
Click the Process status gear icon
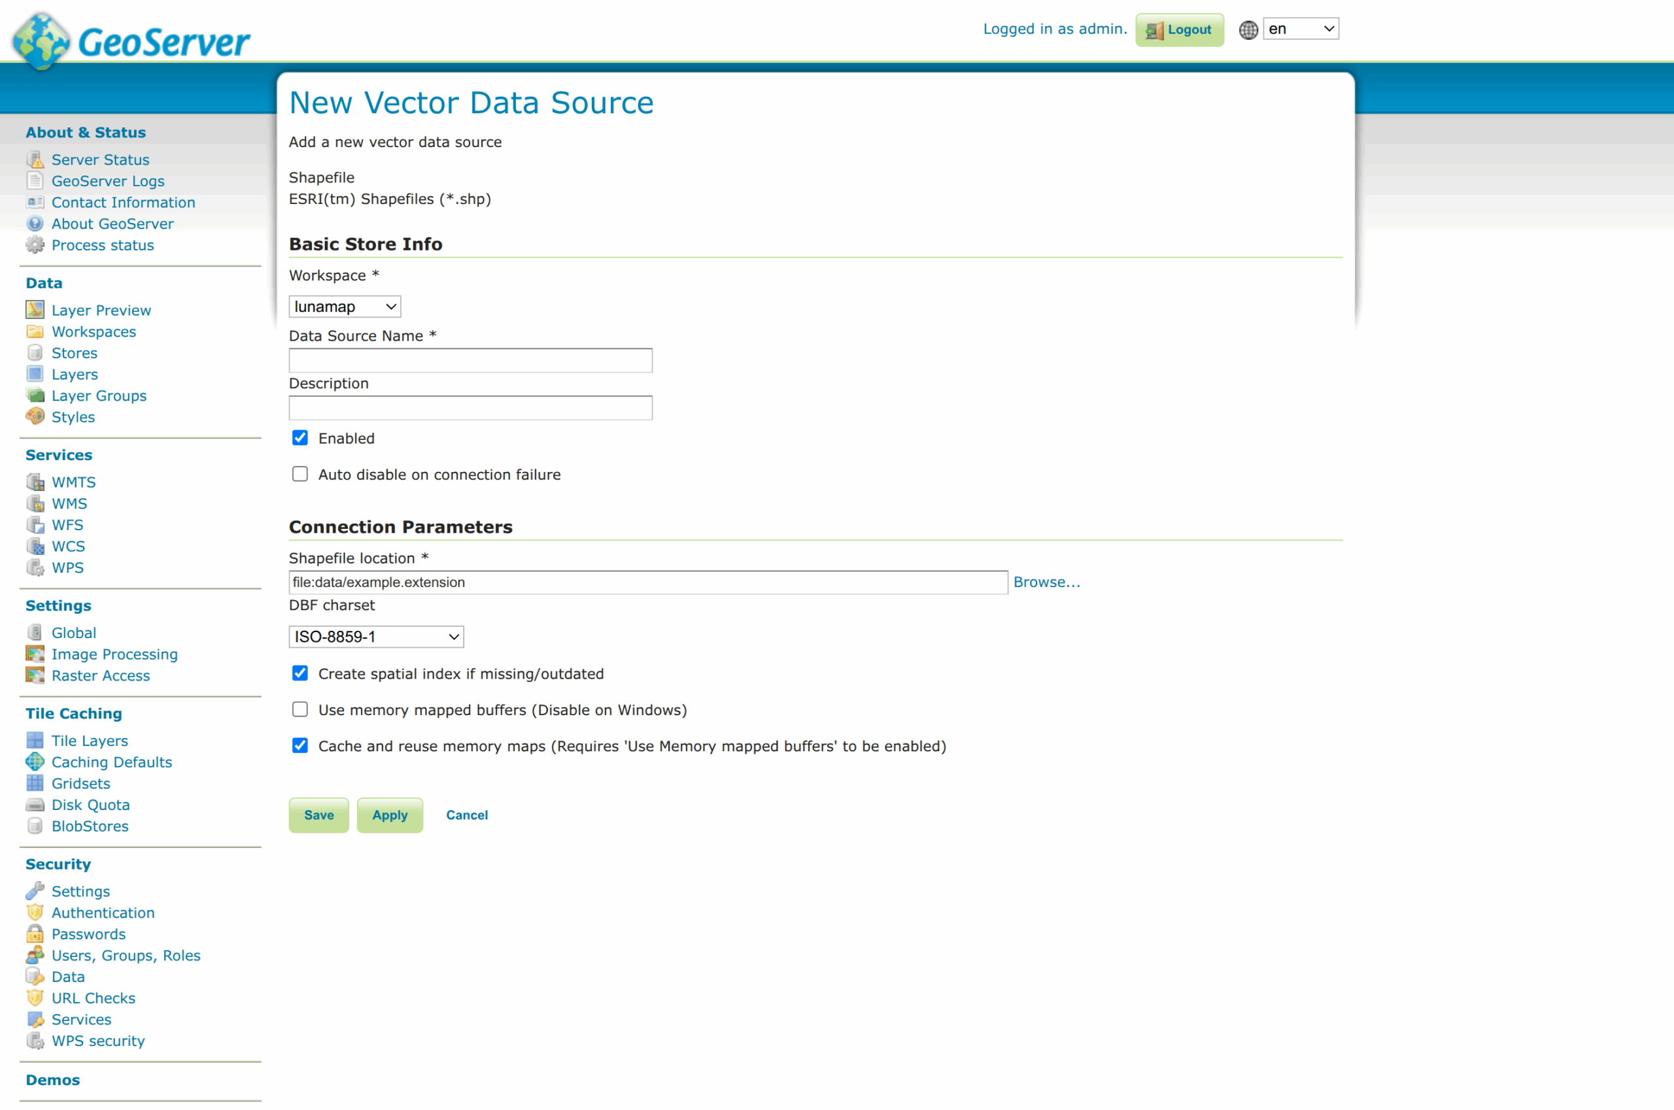pyautogui.click(x=35, y=245)
